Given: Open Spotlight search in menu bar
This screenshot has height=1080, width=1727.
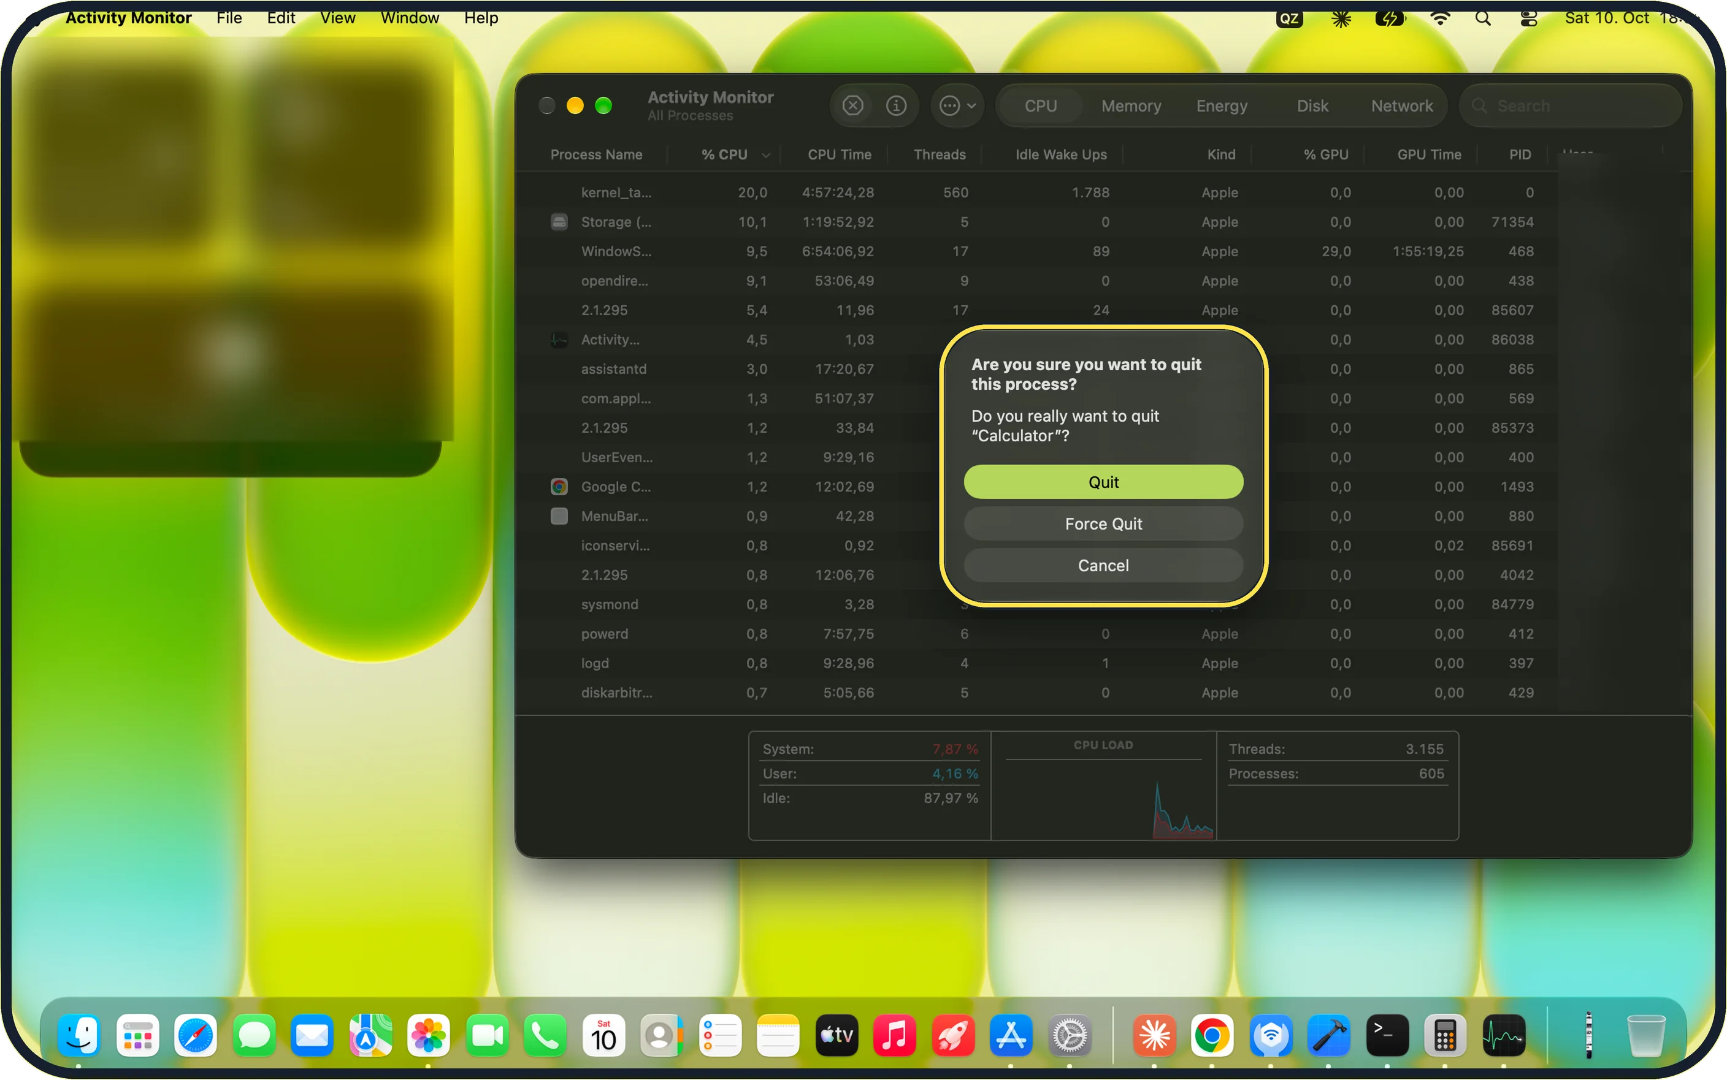Looking at the screenshot, I should tap(1483, 18).
